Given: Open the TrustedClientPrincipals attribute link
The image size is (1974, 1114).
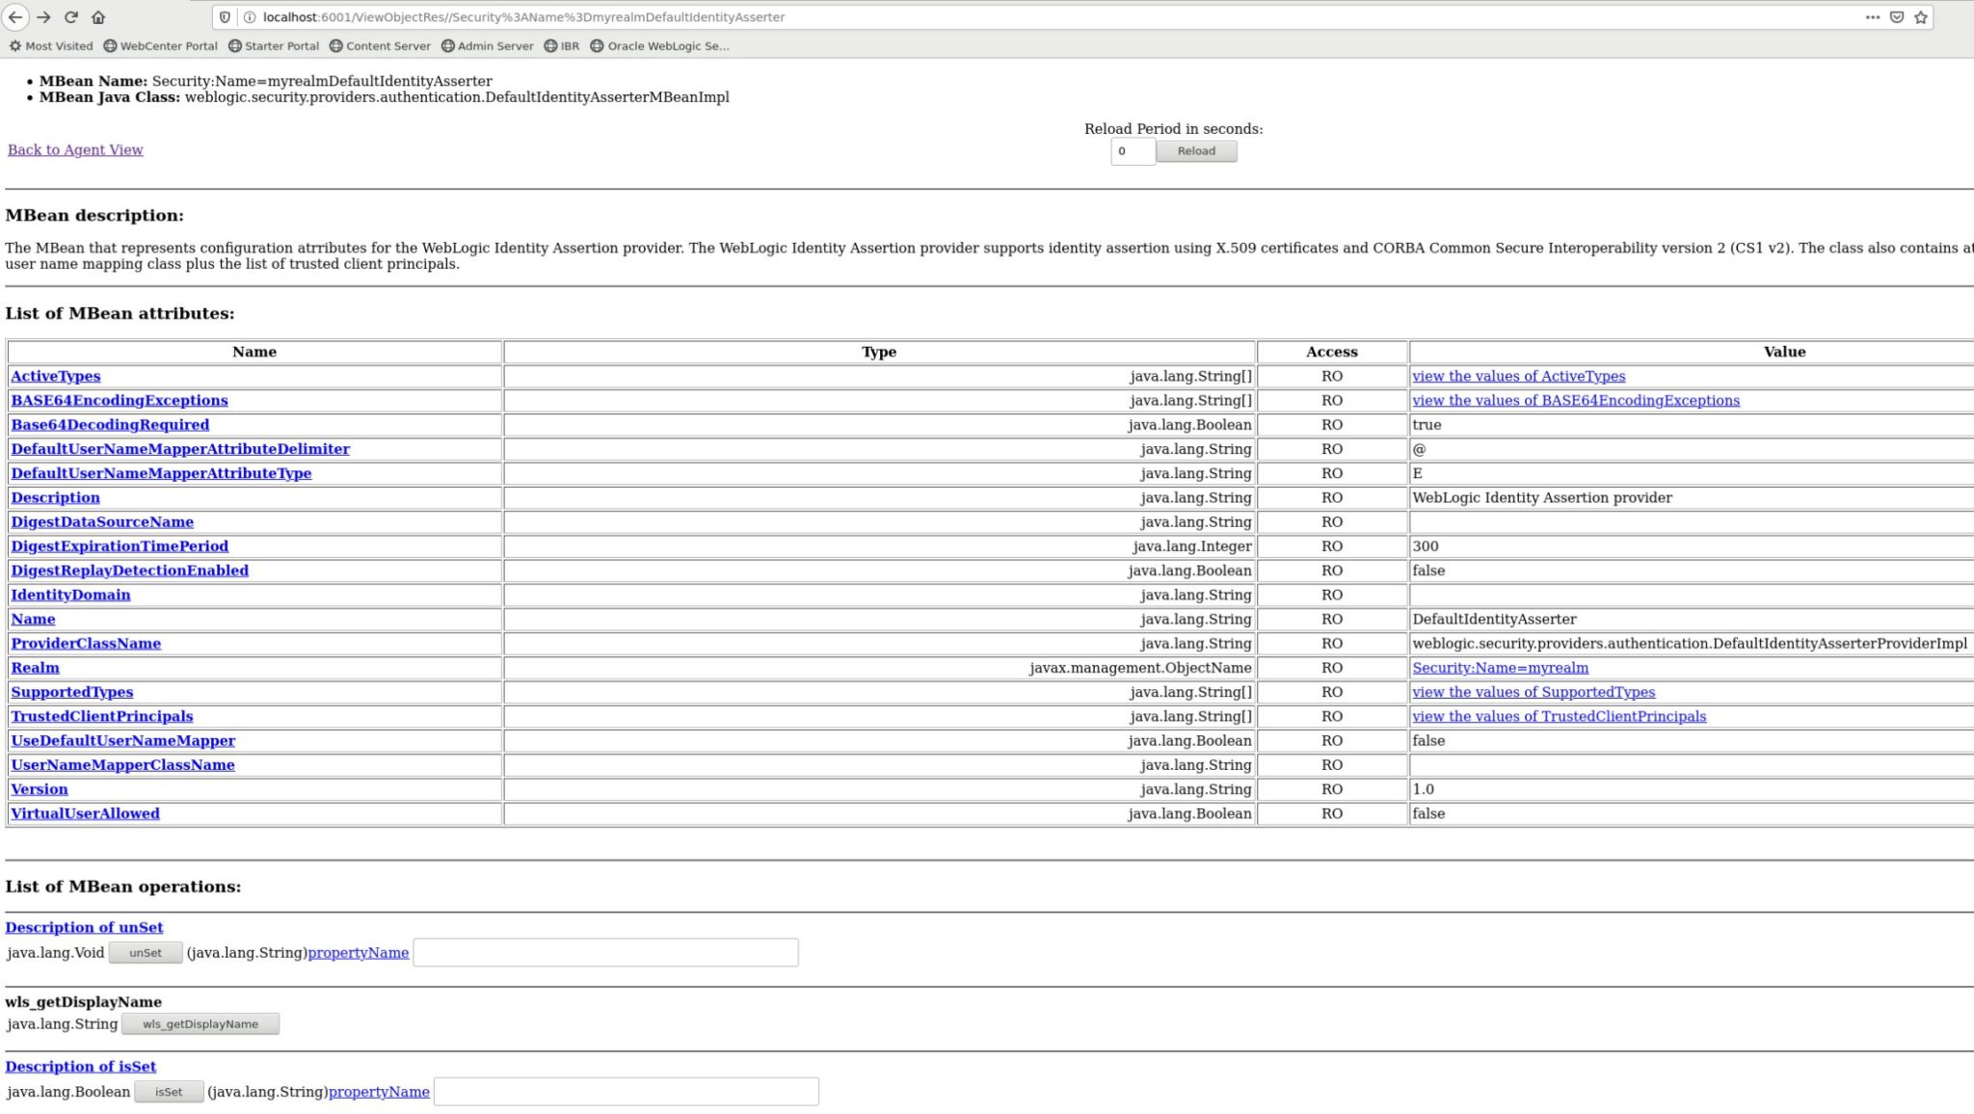Looking at the screenshot, I should pyautogui.click(x=102, y=716).
